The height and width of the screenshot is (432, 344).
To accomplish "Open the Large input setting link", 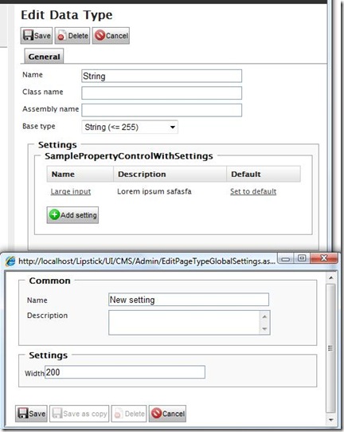I will tap(71, 191).
